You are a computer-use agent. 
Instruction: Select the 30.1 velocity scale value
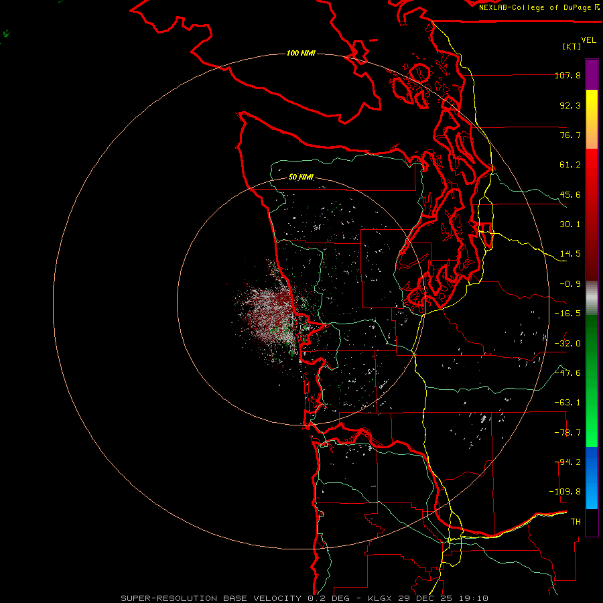(x=570, y=224)
